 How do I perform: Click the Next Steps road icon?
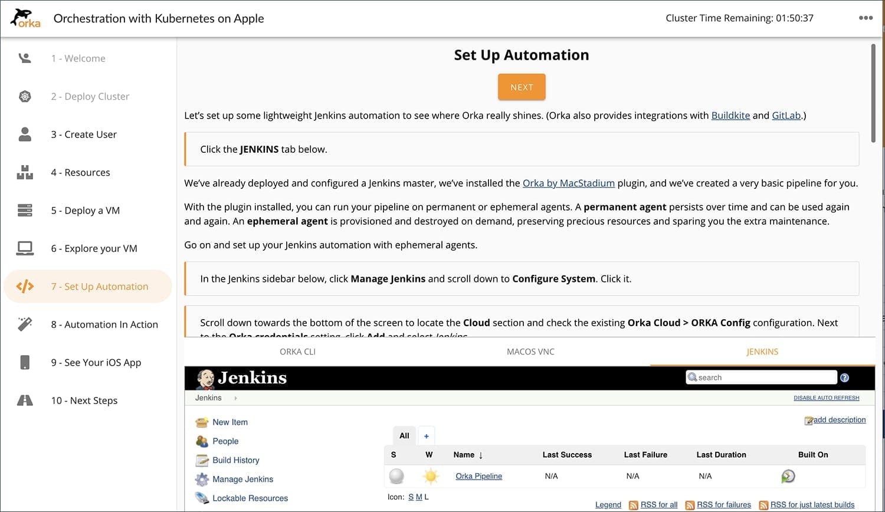click(x=25, y=401)
